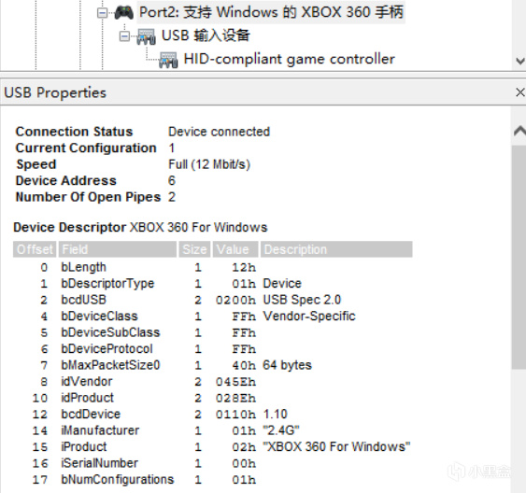This screenshot has width=526, height=493.
Task: Click the bDescriptorType field
Action: coord(107,284)
